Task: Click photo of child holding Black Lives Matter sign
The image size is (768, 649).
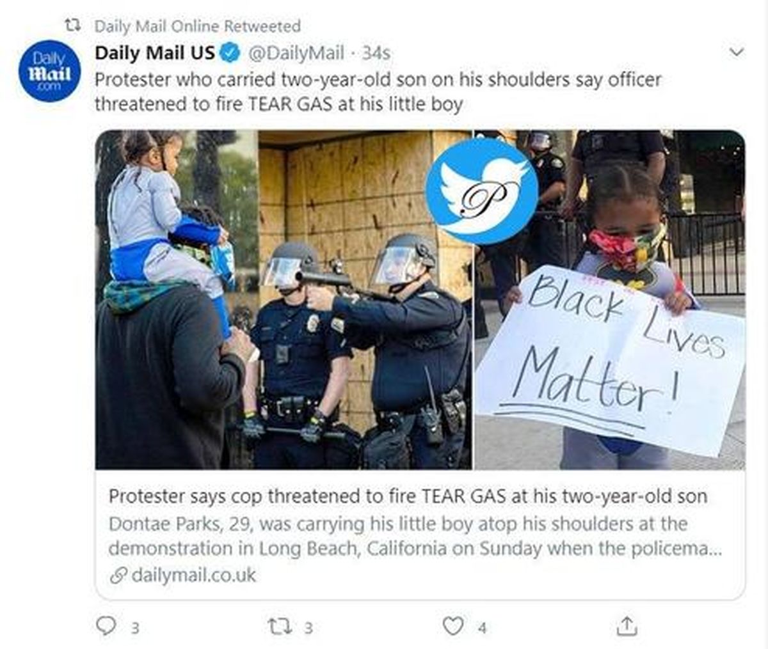Action: tap(610, 299)
